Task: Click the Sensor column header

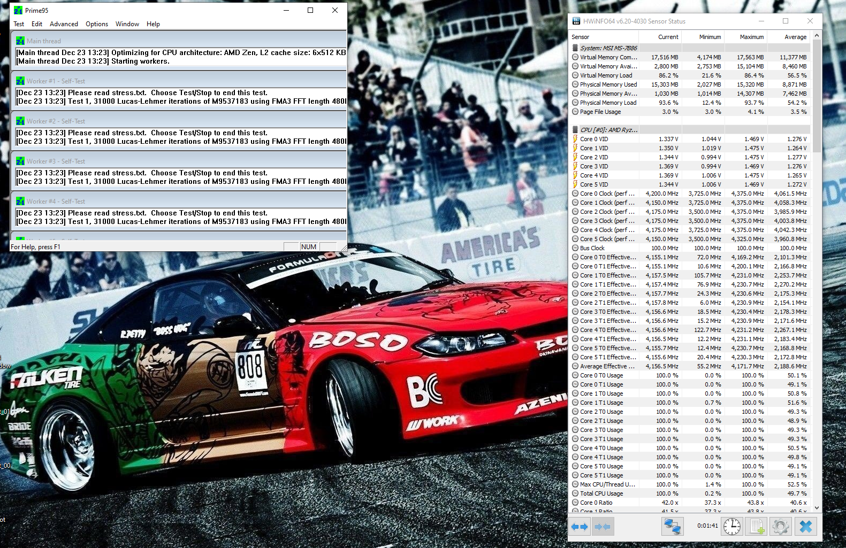Action: 604,37
